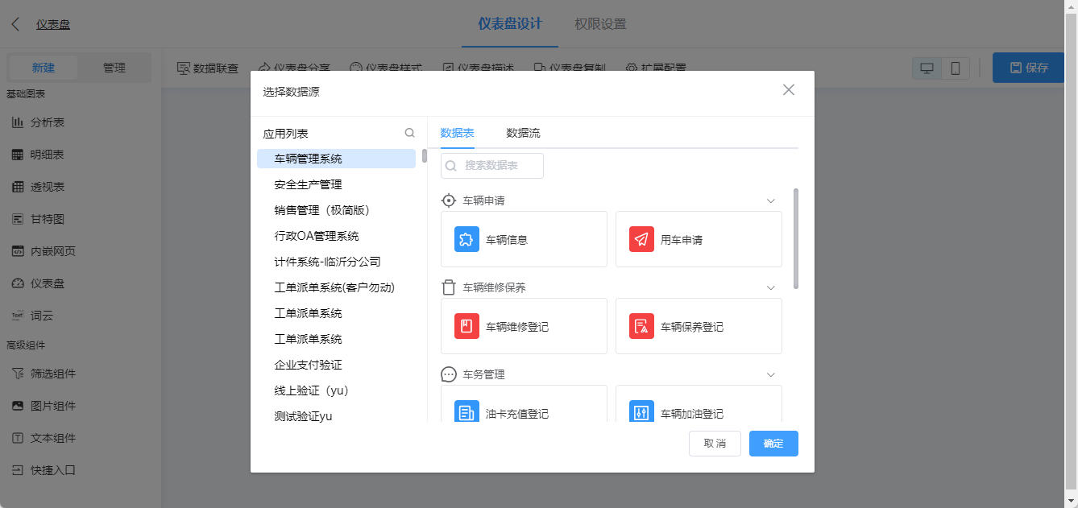Image resolution: width=1078 pixels, height=508 pixels.
Task: Click the back arrow beside 仪表盘
Action: click(x=14, y=23)
